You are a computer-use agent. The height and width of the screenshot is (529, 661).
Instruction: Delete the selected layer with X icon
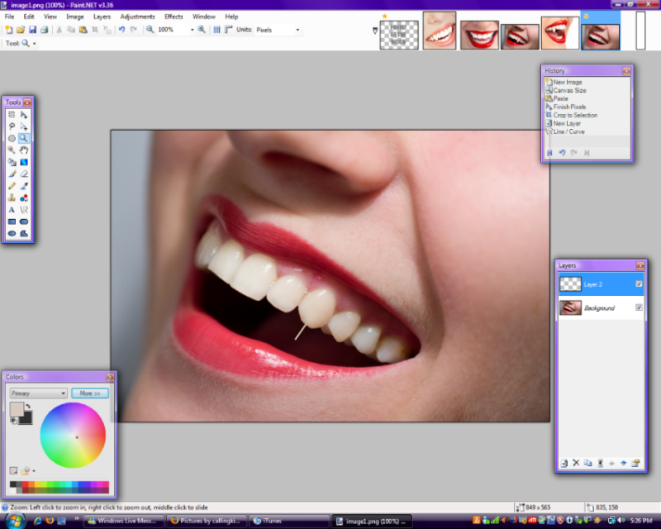[576, 463]
